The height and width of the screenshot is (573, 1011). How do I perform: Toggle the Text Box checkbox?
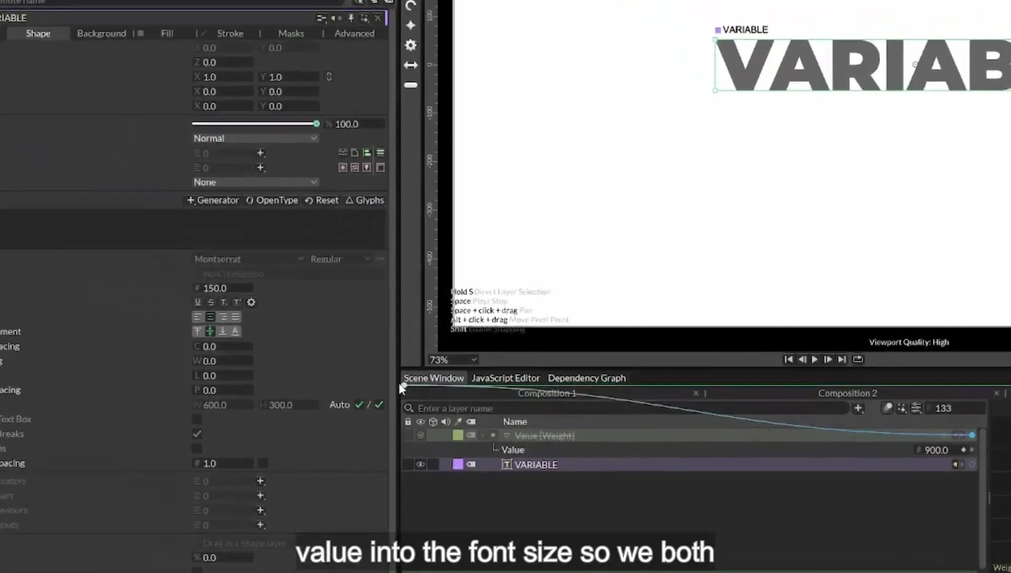tap(197, 419)
